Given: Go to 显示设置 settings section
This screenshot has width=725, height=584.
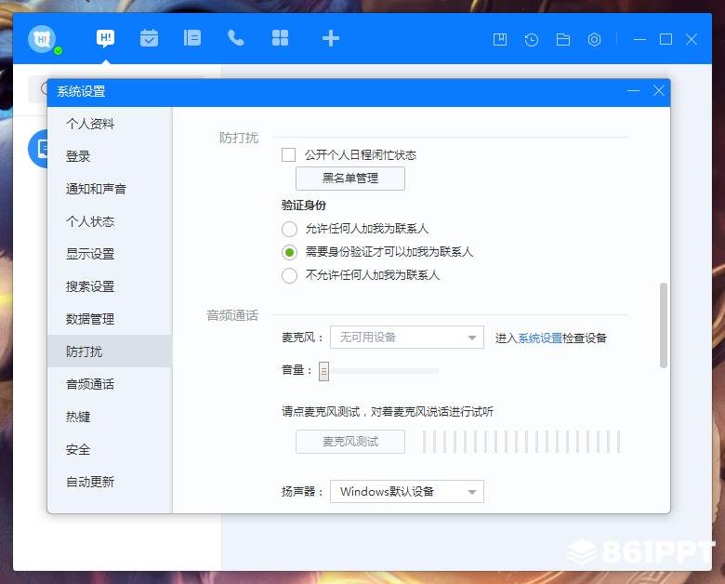Looking at the screenshot, I should pyautogui.click(x=110, y=254).
